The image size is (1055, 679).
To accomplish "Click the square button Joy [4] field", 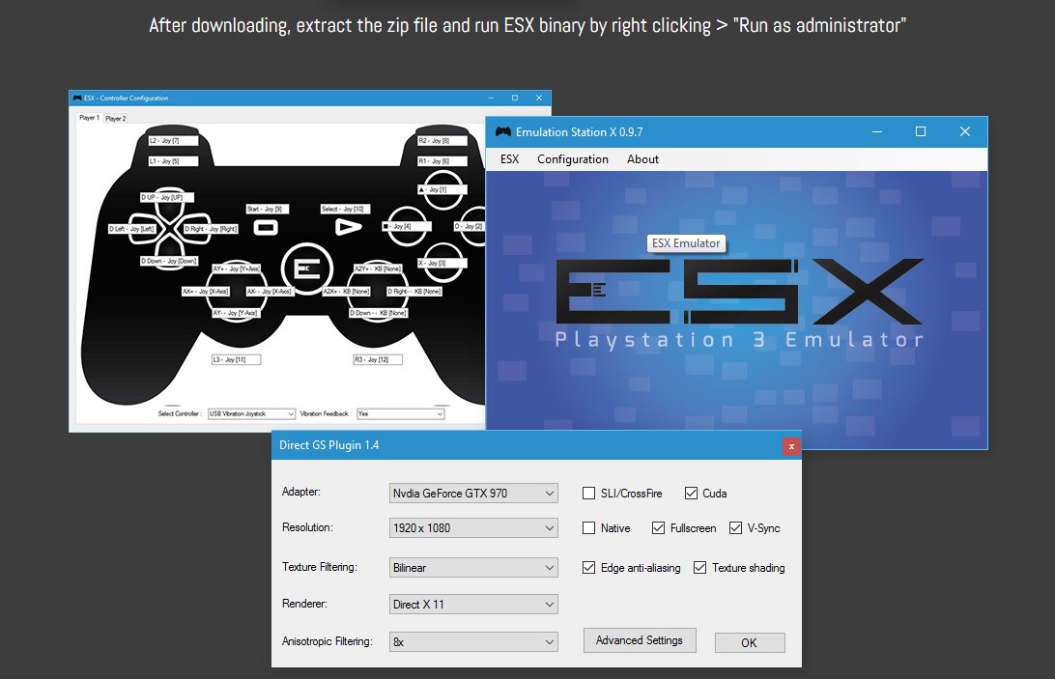I will (x=406, y=227).
